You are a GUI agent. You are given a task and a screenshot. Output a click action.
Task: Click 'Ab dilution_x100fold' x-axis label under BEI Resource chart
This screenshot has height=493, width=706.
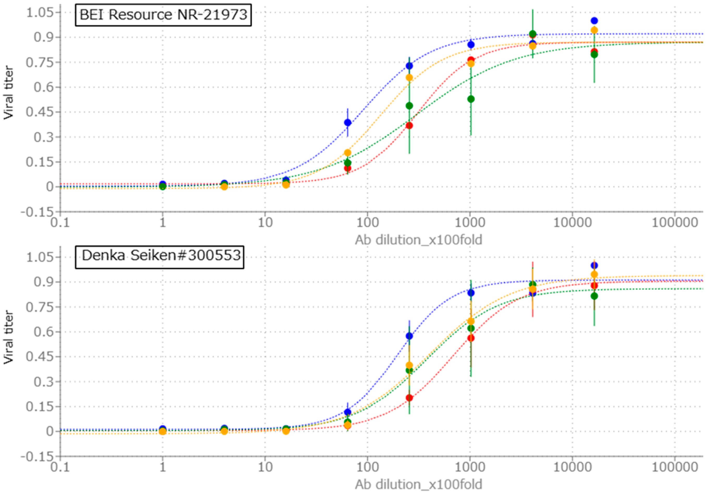pyautogui.click(x=419, y=240)
